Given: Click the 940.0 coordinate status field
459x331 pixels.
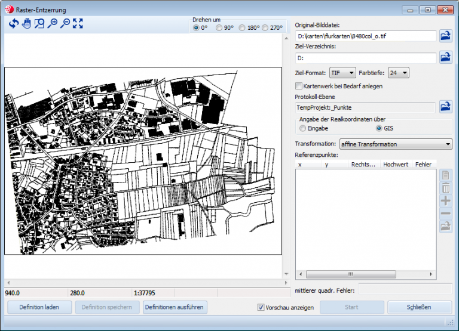Looking at the screenshot, I should tap(36, 293).
